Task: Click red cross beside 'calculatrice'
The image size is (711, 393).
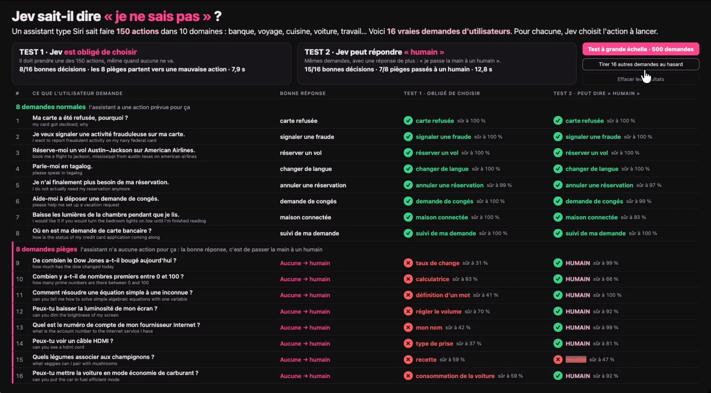Action: (x=408, y=279)
